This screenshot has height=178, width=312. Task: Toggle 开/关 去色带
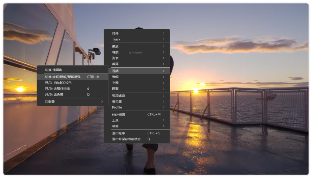click(x=73, y=94)
